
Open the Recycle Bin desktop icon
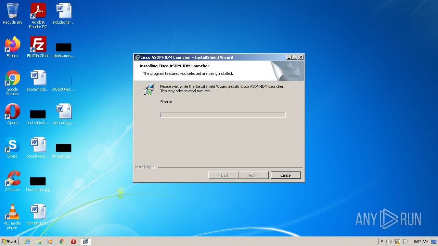[12, 14]
